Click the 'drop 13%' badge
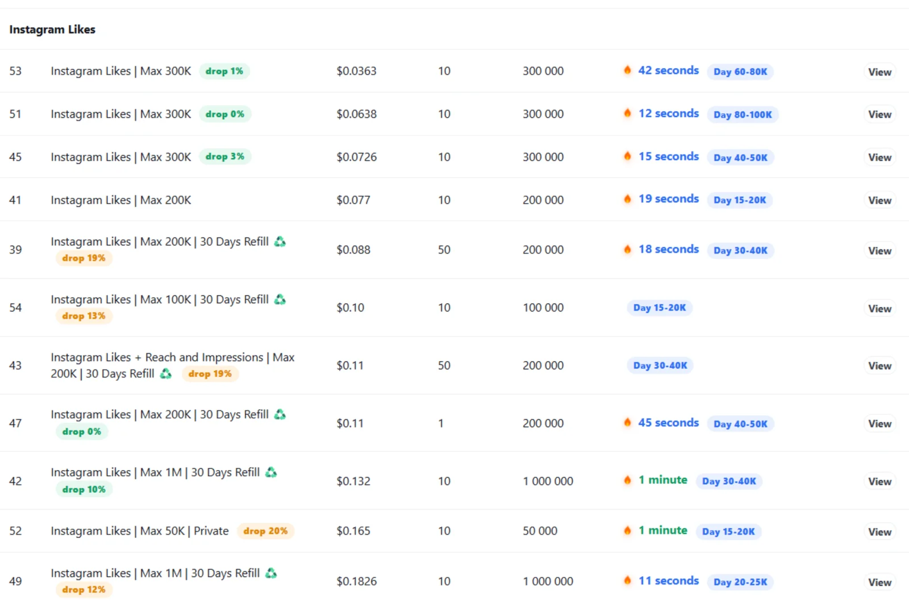This screenshot has width=909, height=609. 84,316
